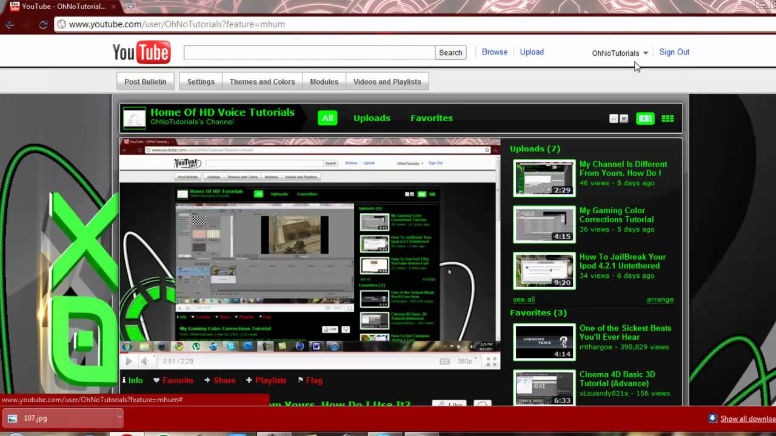Toggle closed captions CC button

click(444, 361)
